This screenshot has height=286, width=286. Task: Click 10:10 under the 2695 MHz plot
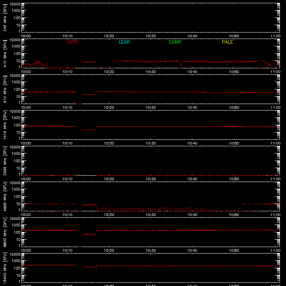68,179
